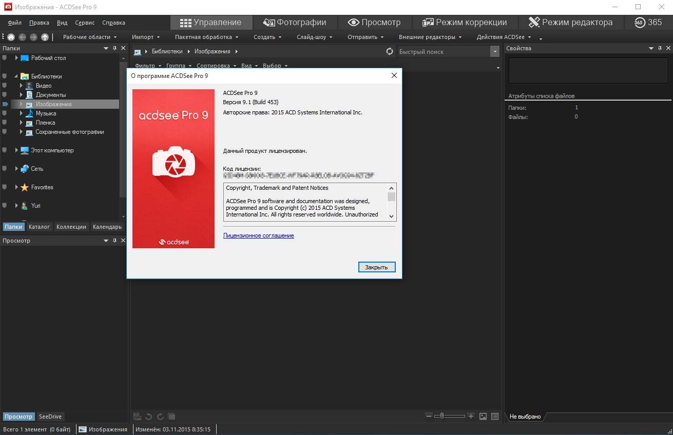Toggle Easy-Select marker for Музыка

pos(5,113)
